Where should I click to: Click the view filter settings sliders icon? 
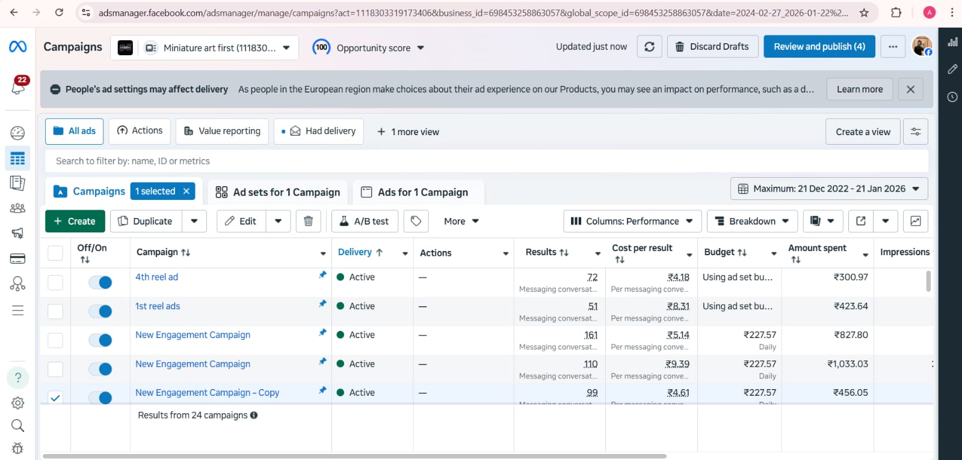click(915, 132)
